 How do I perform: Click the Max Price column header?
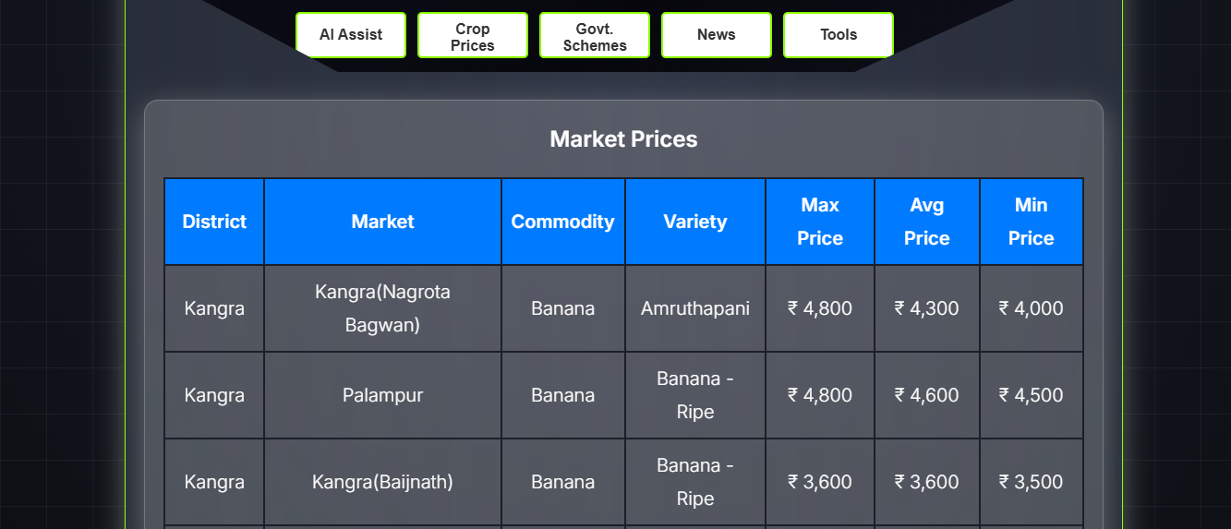820,222
